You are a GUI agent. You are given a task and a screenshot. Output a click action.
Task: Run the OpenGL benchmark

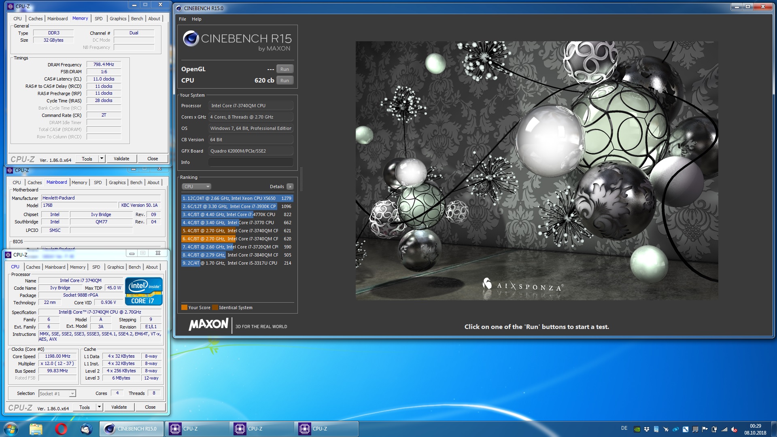(x=285, y=69)
